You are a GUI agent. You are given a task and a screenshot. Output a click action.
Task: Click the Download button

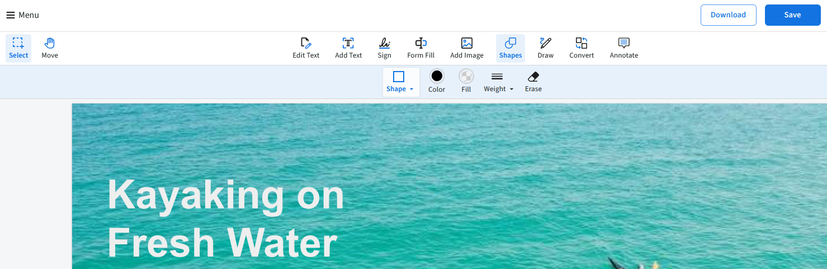[728, 15]
